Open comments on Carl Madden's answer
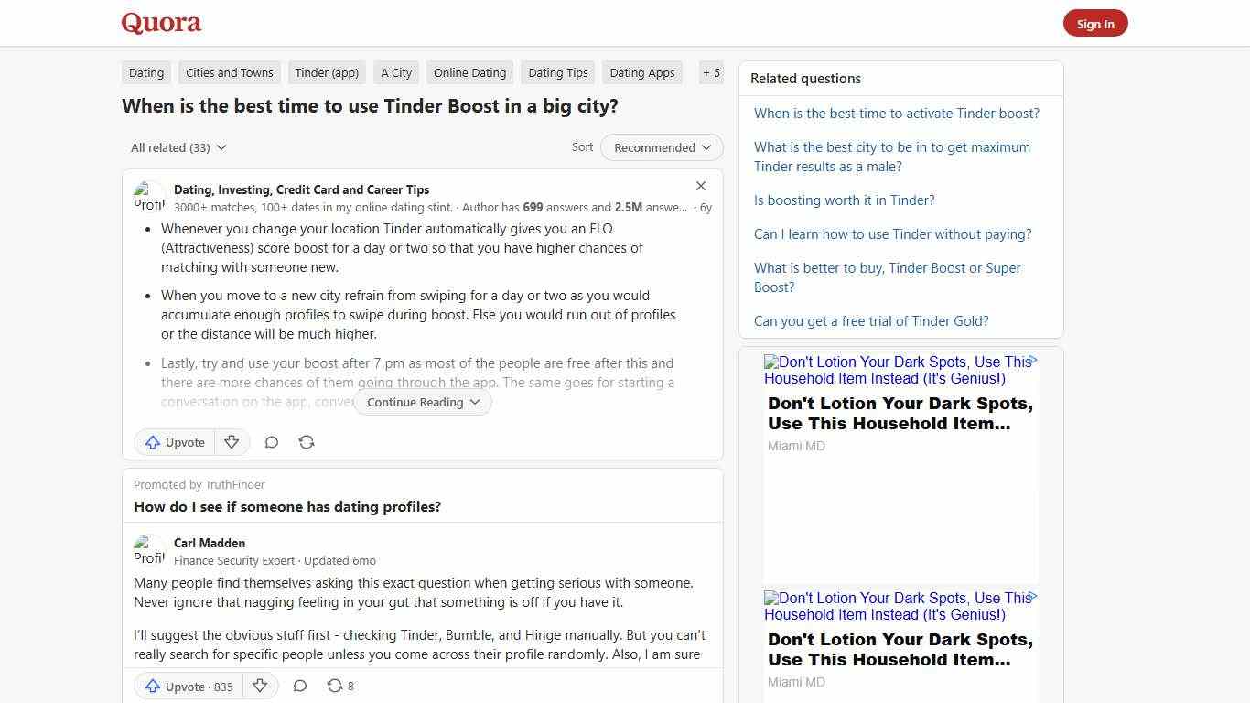 pyautogui.click(x=300, y=686)
